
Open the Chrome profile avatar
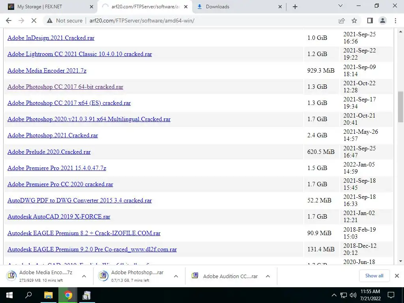point(383,21)
